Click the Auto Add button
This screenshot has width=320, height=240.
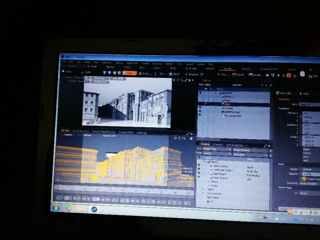283,93
